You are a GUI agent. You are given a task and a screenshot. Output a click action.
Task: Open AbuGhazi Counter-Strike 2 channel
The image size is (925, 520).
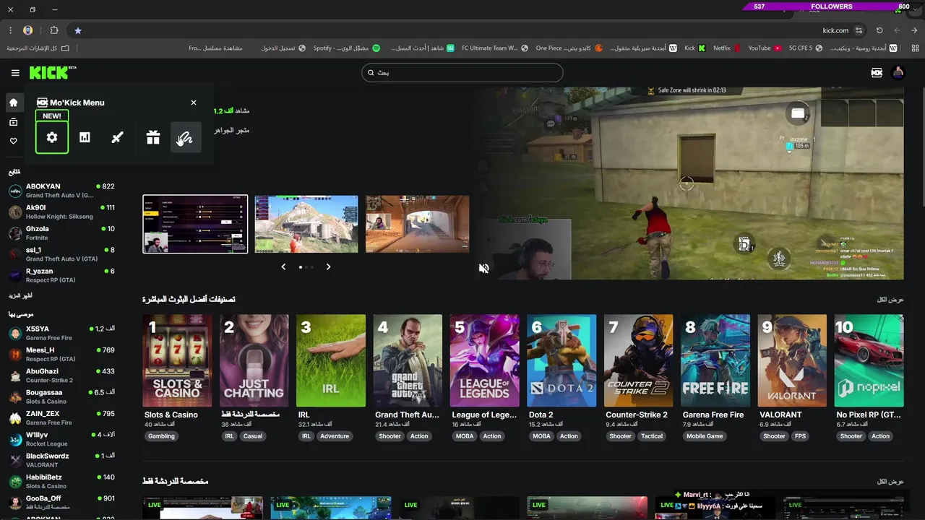(61, 376)
